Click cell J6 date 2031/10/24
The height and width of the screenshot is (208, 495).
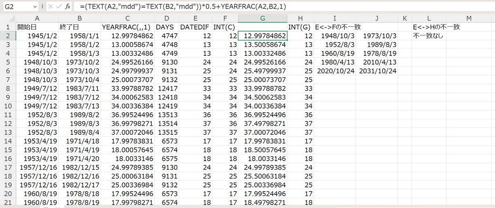pos(377,71)
